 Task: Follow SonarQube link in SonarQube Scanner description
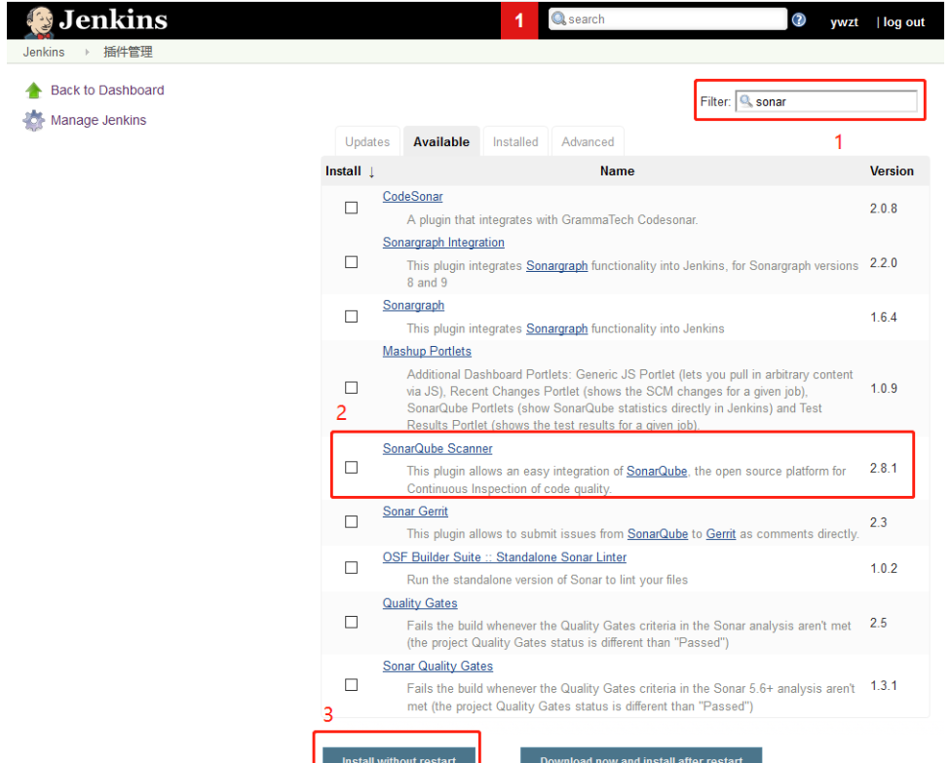pyautogui.click(x=657, y=472)
